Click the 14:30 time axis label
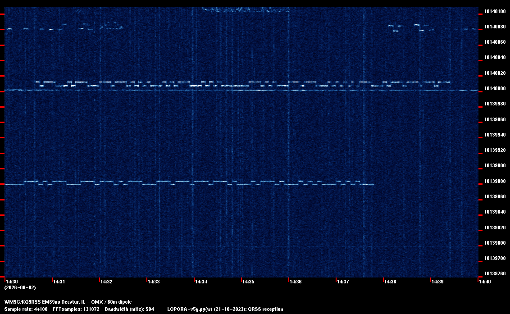The width and height of the screenshot is (510, 314). click(x=12, y=282)
